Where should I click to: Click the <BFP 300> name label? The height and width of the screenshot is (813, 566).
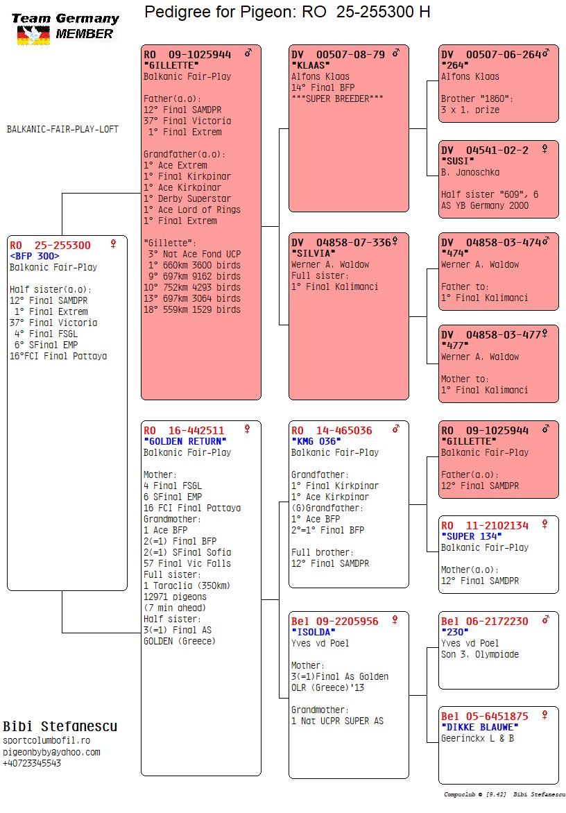[34, 256]
